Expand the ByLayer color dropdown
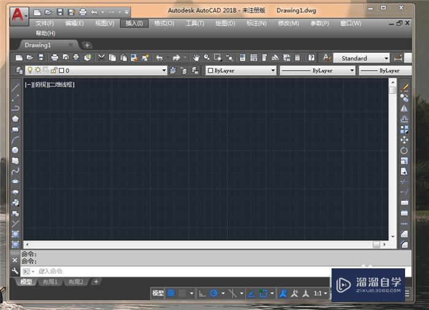The width and height of the screenshot is (429, 310). [x=273, y=70]
